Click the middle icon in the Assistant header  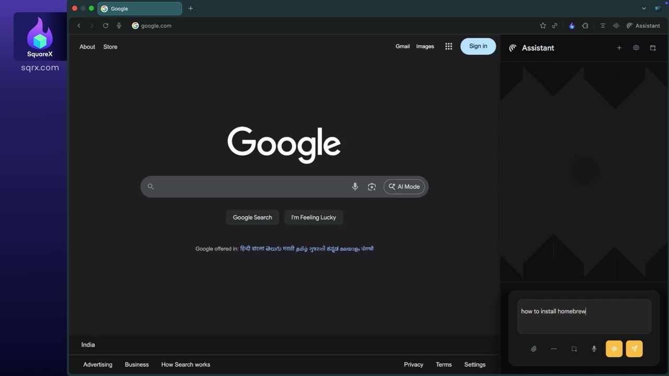pos(636,48)
